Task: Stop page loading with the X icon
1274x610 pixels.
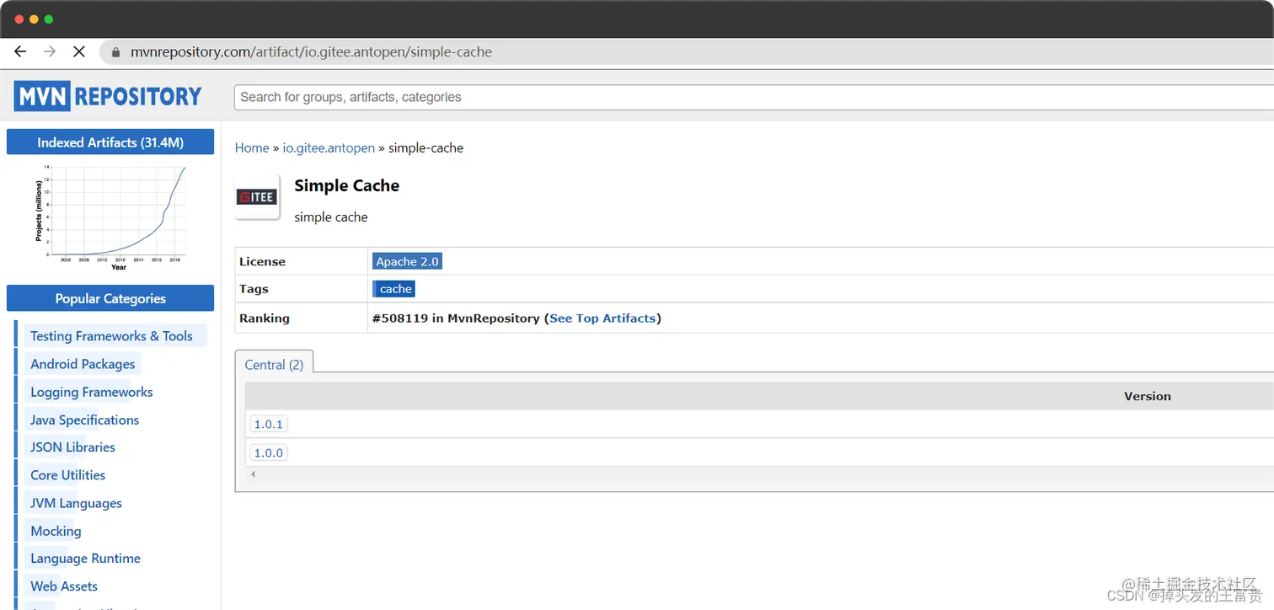Action: 79,51
